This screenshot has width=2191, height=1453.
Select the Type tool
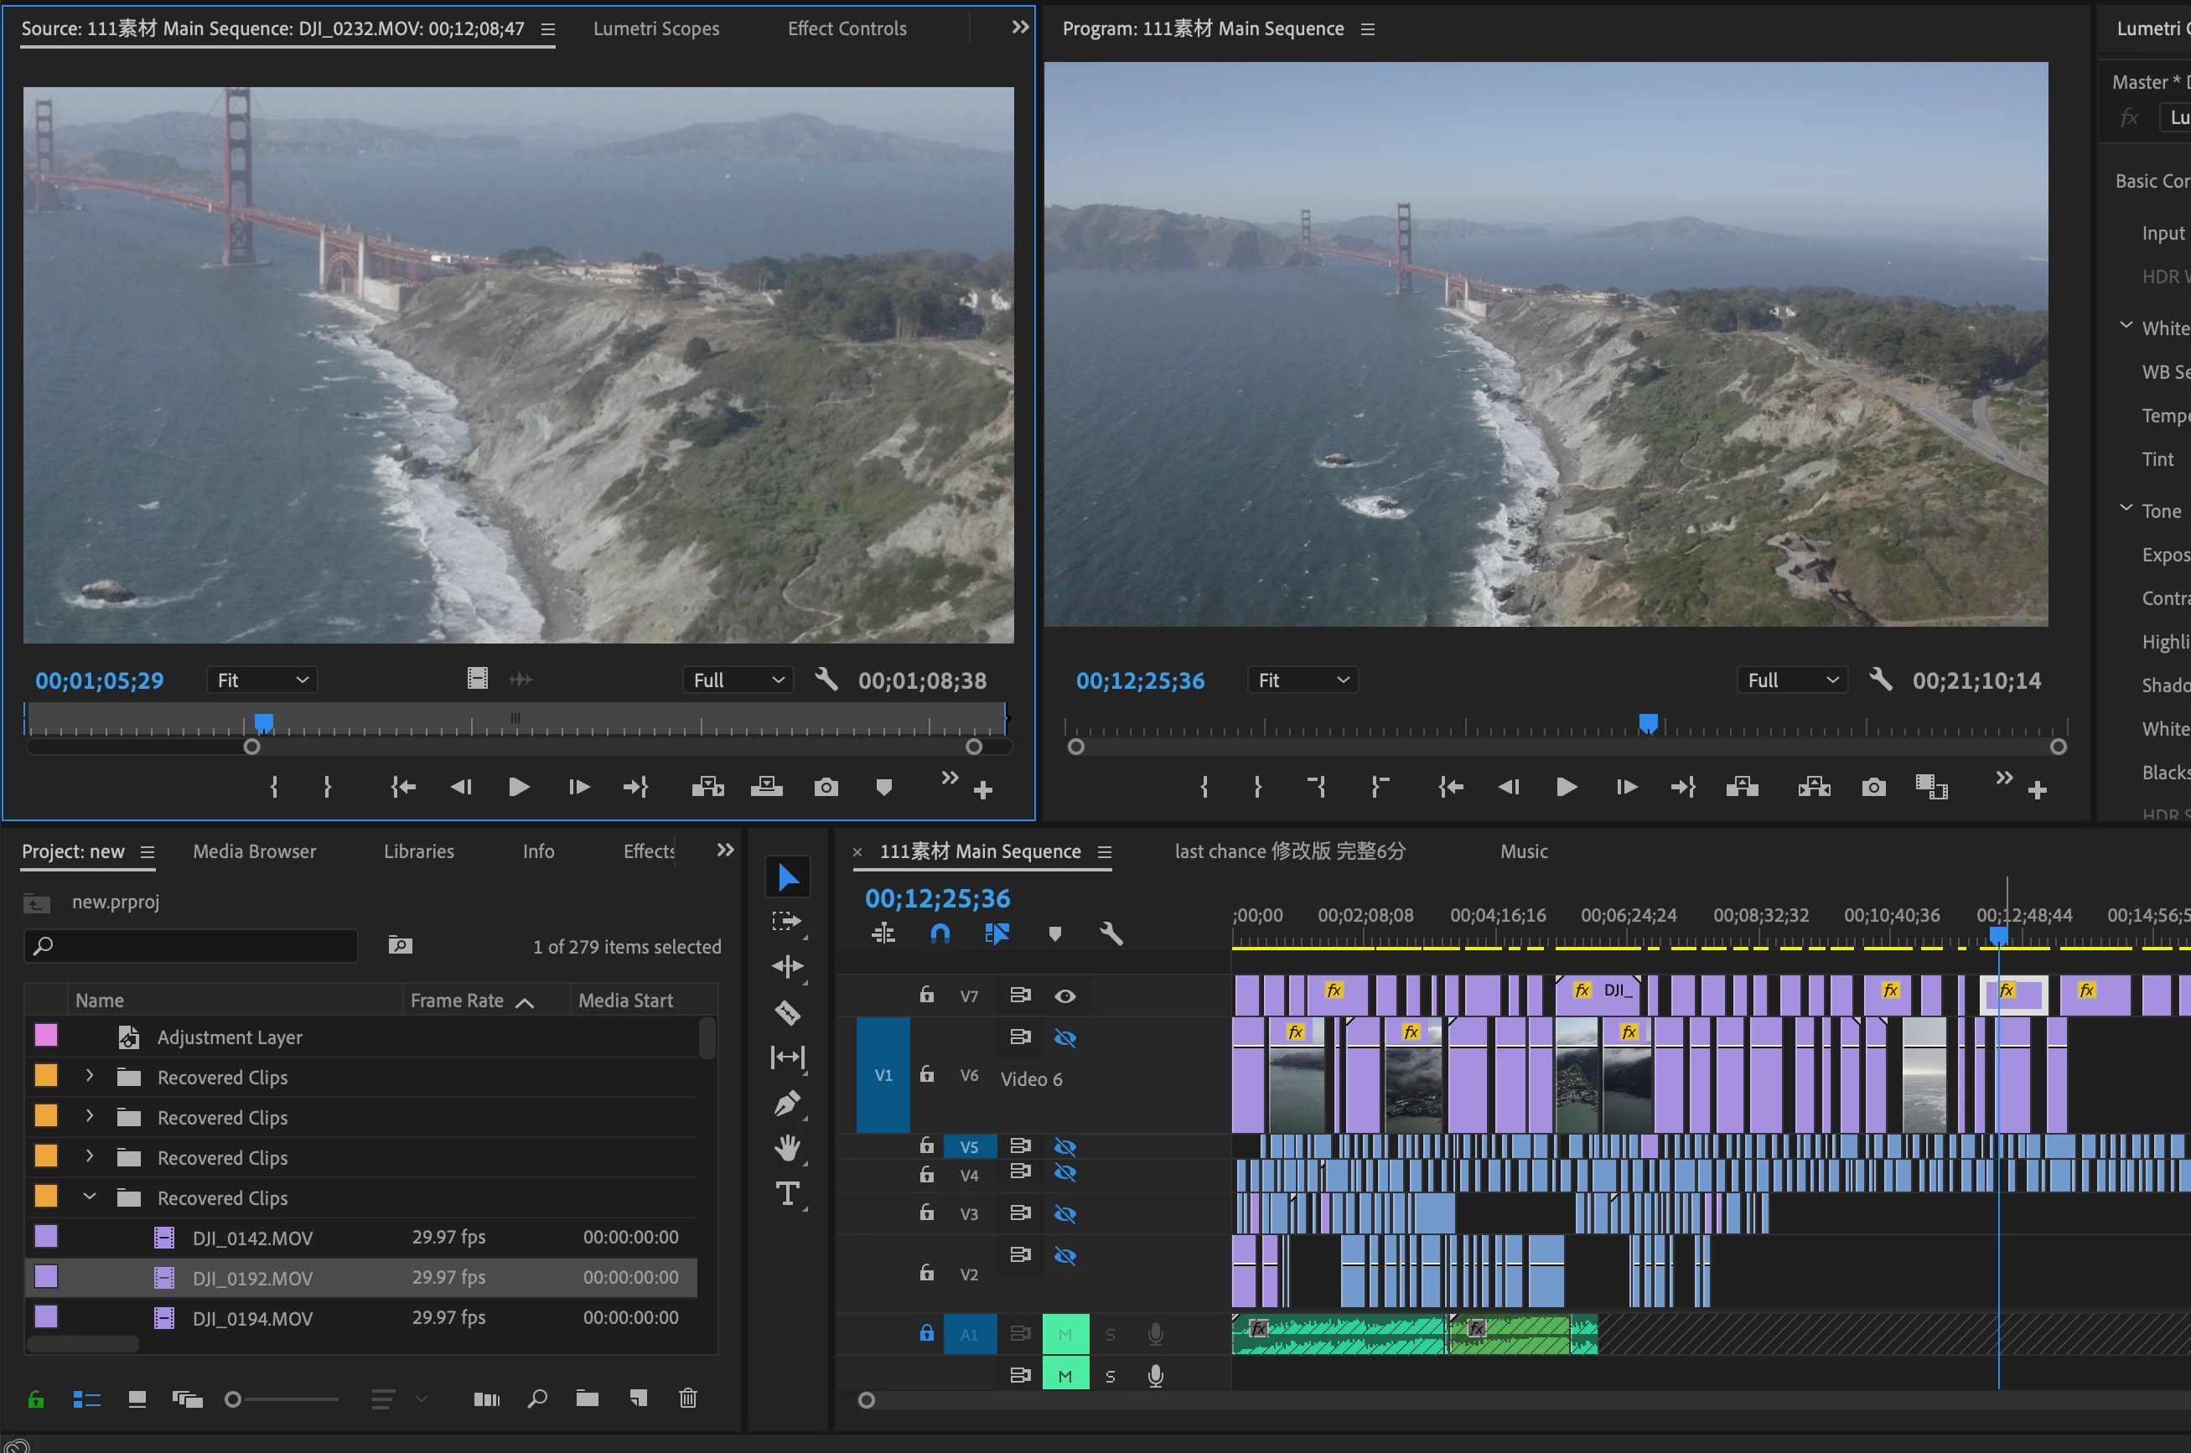tap(787, 1192)
